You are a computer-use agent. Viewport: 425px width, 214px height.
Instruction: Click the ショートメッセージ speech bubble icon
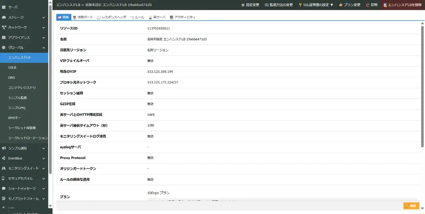click(4, 188)
